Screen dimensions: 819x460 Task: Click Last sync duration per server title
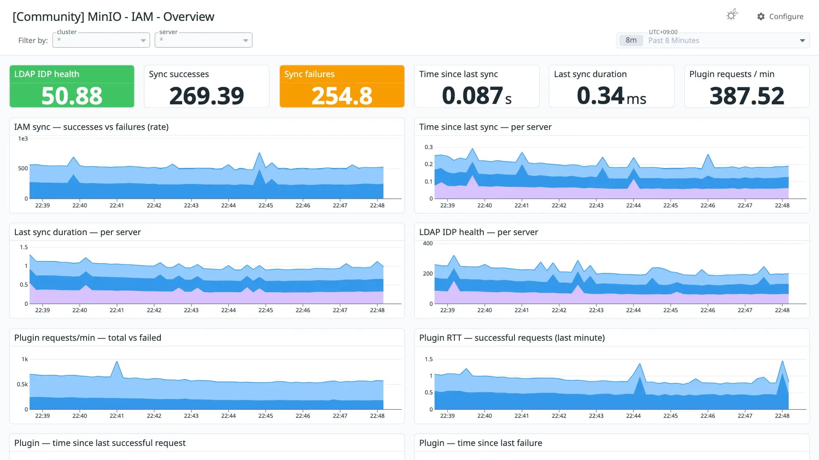(77, 232)
